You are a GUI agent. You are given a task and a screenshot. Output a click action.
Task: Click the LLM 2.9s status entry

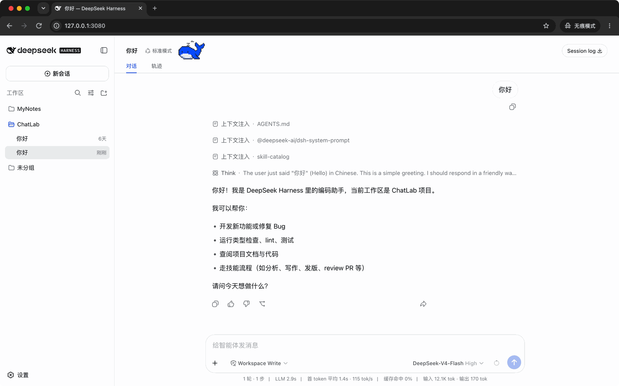click(x=286, y=379)
